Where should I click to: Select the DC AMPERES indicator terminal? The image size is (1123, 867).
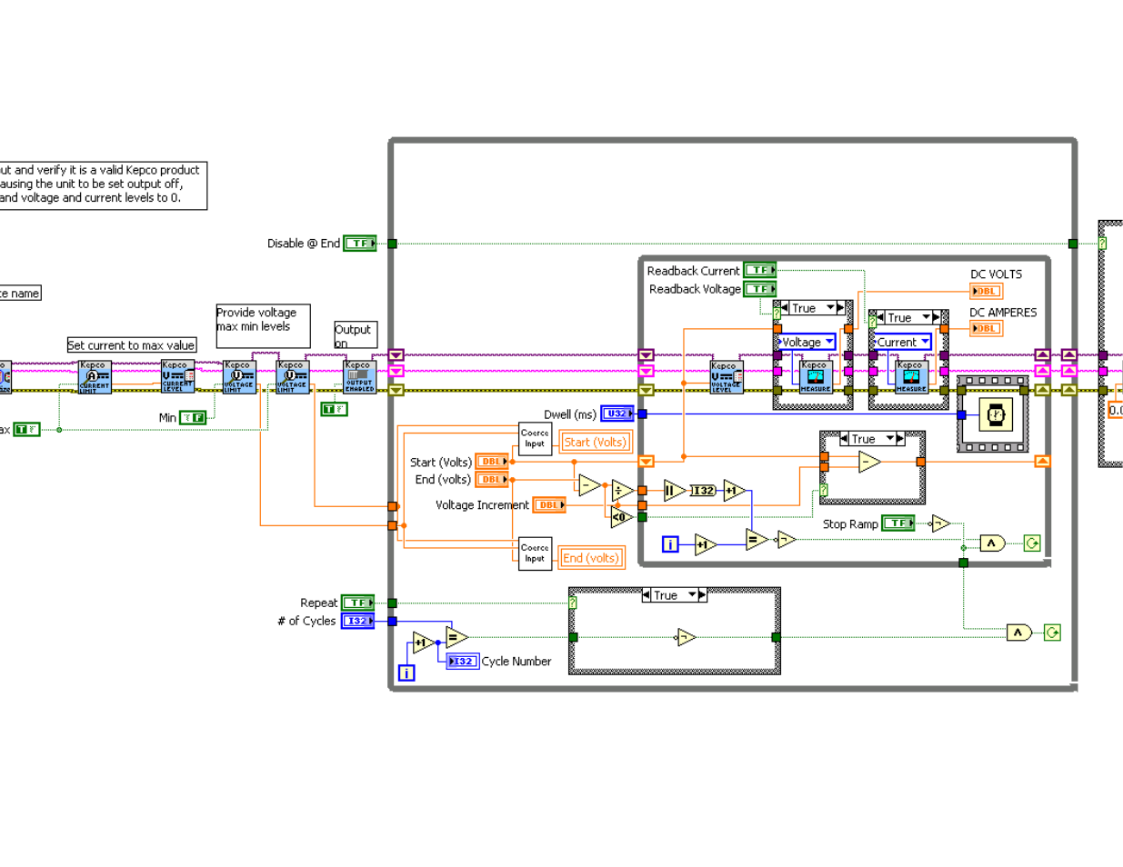point(987,328)
